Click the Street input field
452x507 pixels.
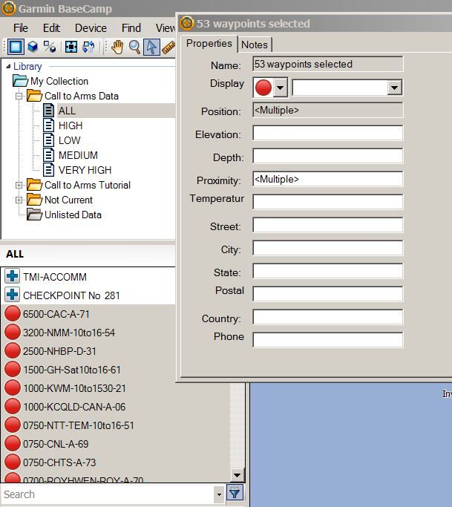click(327, 225)
